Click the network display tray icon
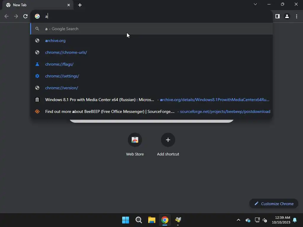Viewport: 303px width, 227px height. pyautogui.click(x=257, y=220)
